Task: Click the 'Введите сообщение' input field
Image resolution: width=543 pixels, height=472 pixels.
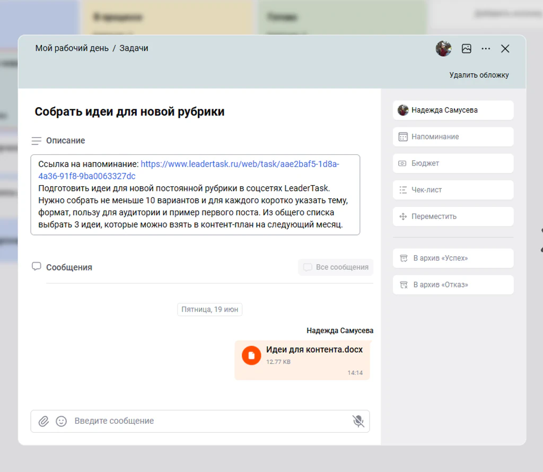Action: coord(209,421)
